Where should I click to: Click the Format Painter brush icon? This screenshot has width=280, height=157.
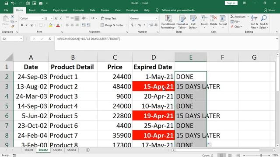pyautogui.click(x=12, y=26)
